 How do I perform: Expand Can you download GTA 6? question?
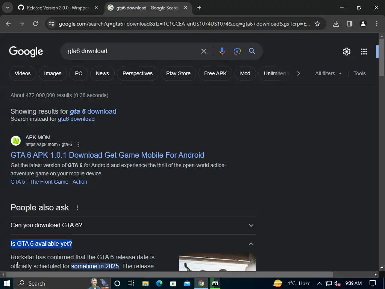click(133, 225)
